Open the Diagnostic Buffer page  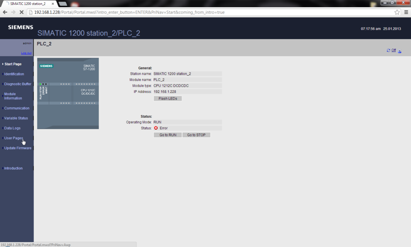click(x=18, y=84)
